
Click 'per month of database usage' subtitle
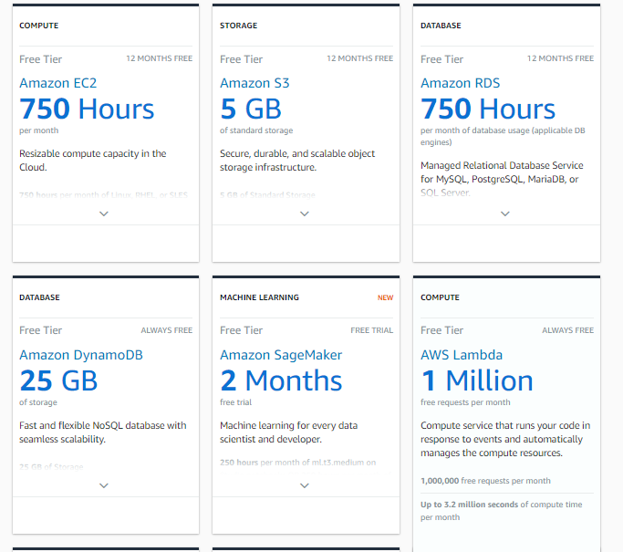503,136
